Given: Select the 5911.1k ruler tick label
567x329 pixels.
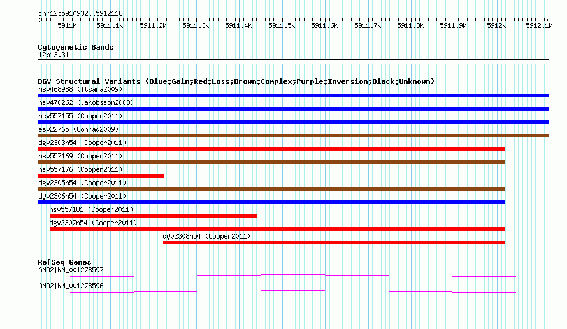Looking at the screenshot, I should (x=110, y=25).
